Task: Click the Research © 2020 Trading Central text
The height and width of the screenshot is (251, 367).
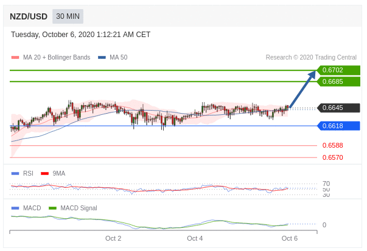Action: tap(311, 58)
